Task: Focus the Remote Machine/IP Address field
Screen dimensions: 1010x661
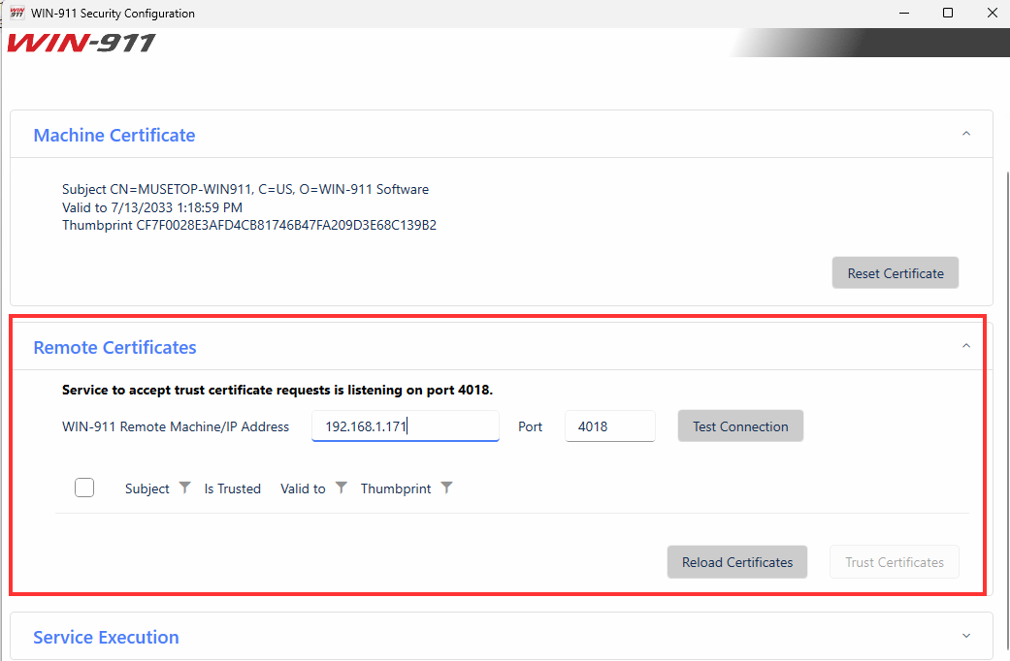Action: tap(406, 426)
